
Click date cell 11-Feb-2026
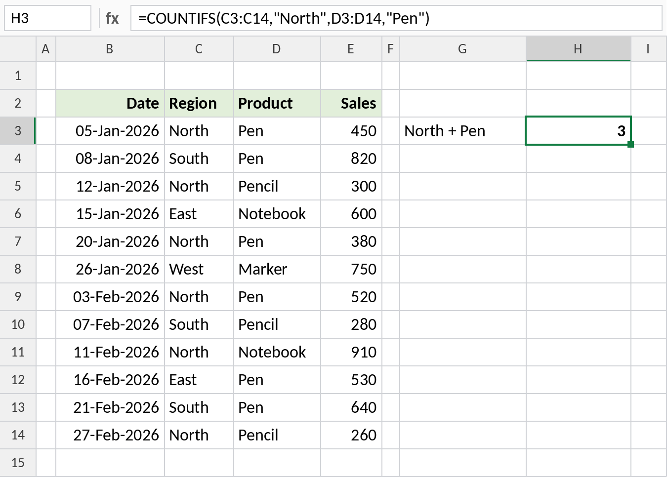tap(110, 352)
